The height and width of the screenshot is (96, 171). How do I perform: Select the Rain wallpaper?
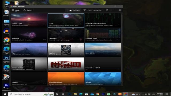click(29, 50)
